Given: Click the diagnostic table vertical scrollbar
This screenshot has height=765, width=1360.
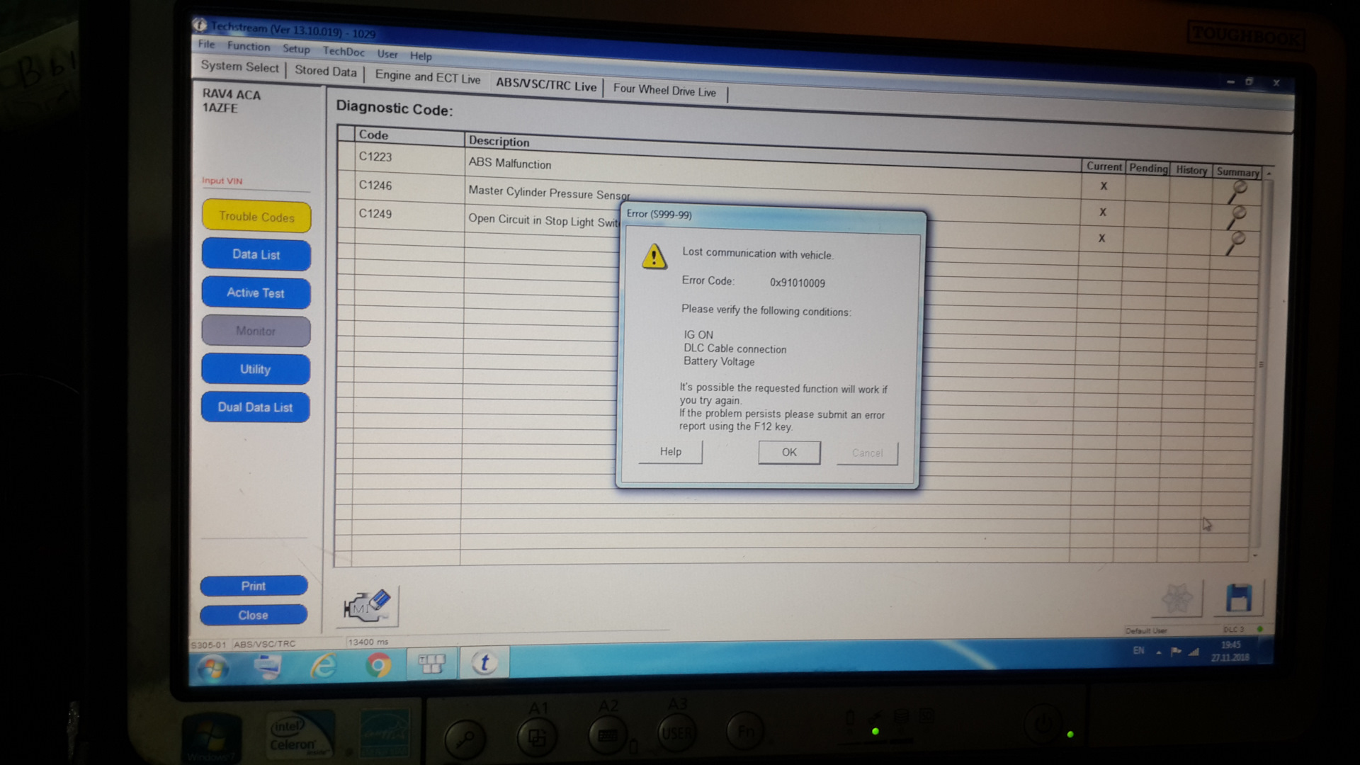Looking at the screenshot, I should coord(1261,365).
